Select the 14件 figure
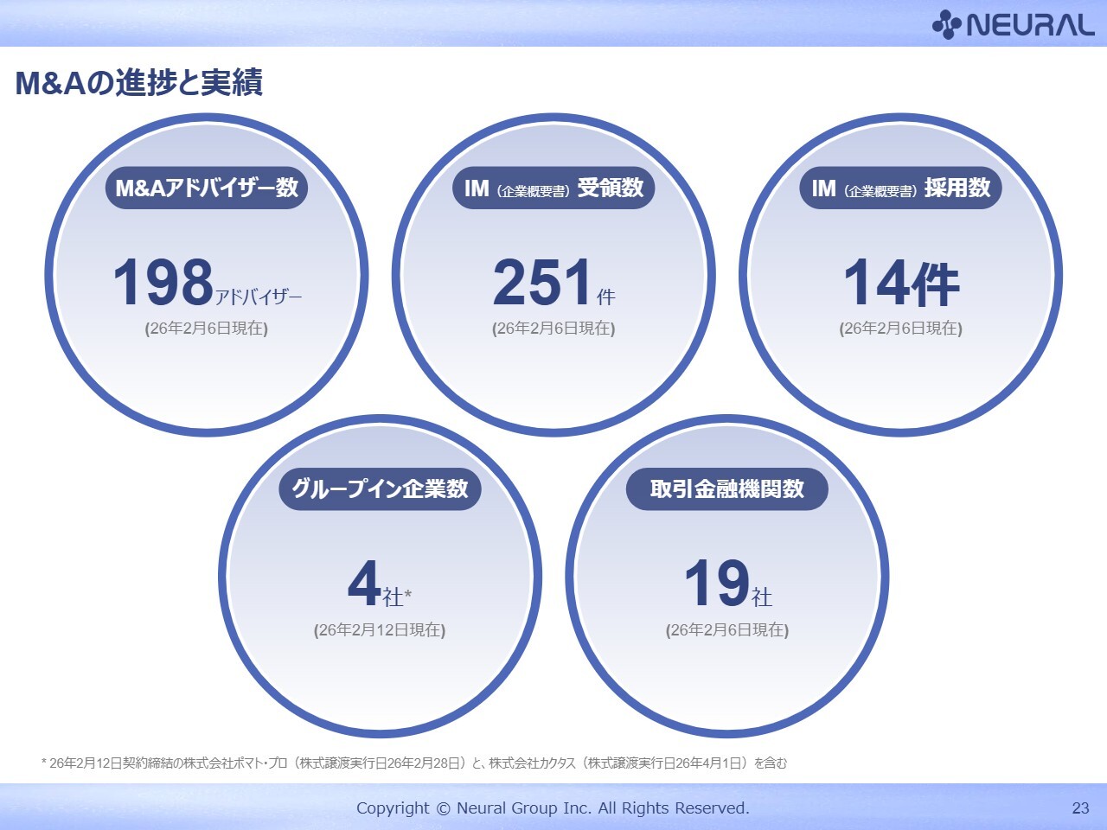This screenshot has width=1107, height=830. pos(900,284)
